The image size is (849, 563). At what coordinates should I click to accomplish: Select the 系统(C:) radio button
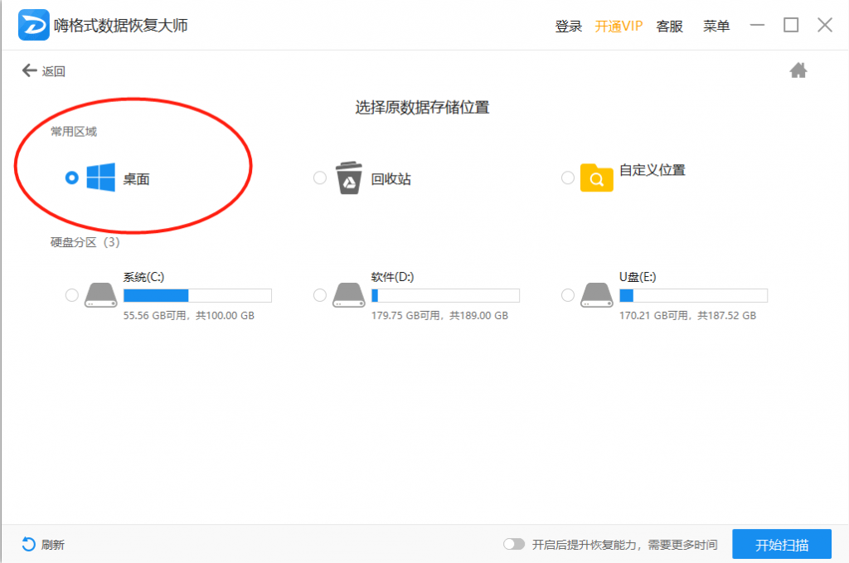[71, 295]
